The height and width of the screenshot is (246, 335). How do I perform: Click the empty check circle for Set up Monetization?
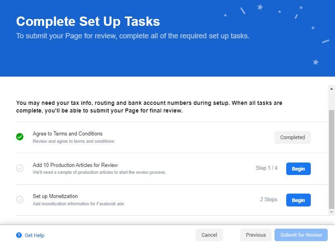point(20,200)
